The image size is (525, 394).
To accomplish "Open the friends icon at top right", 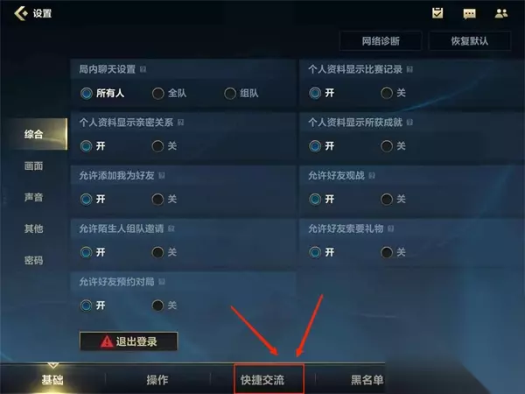I will click(501, 13).
